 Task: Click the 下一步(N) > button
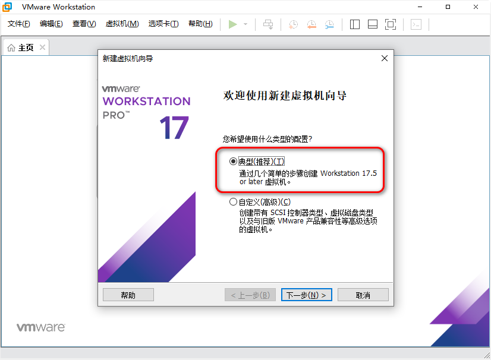click(307, 295)
